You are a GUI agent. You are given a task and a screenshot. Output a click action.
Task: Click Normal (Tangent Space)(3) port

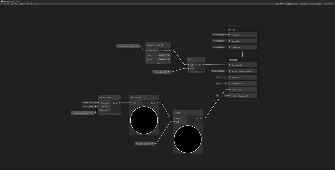coord(230,71)
